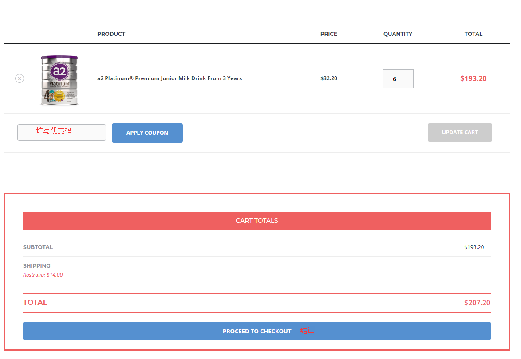
Task: Click the PRODUCT column header
Action: 111,34
